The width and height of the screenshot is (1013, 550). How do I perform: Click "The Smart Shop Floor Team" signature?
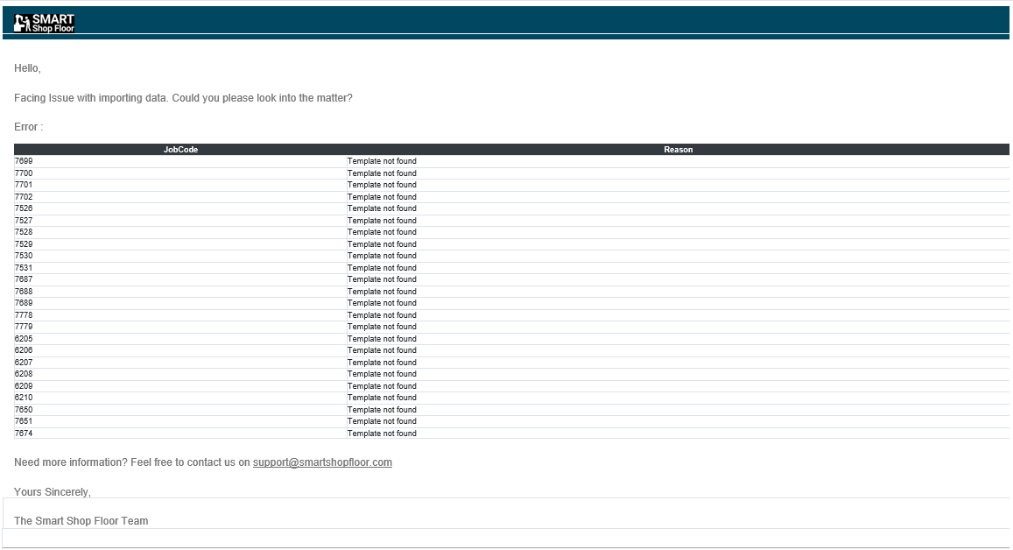point(81,521)
